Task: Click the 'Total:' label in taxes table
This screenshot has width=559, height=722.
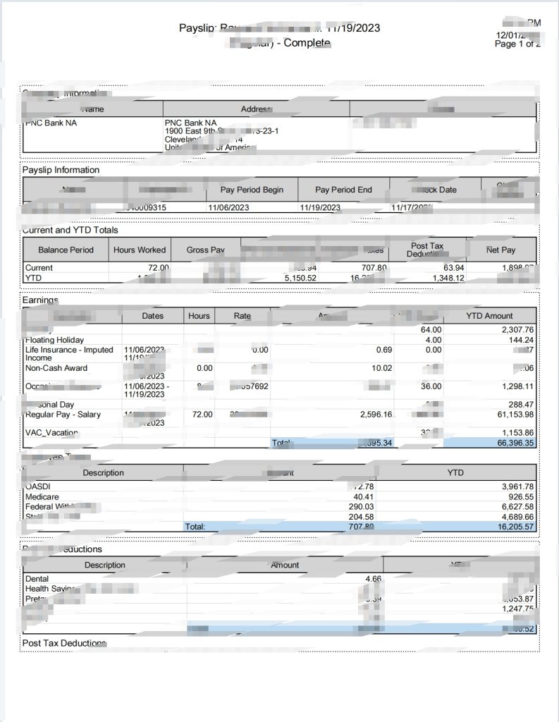Action: click(x=195, y=526)
